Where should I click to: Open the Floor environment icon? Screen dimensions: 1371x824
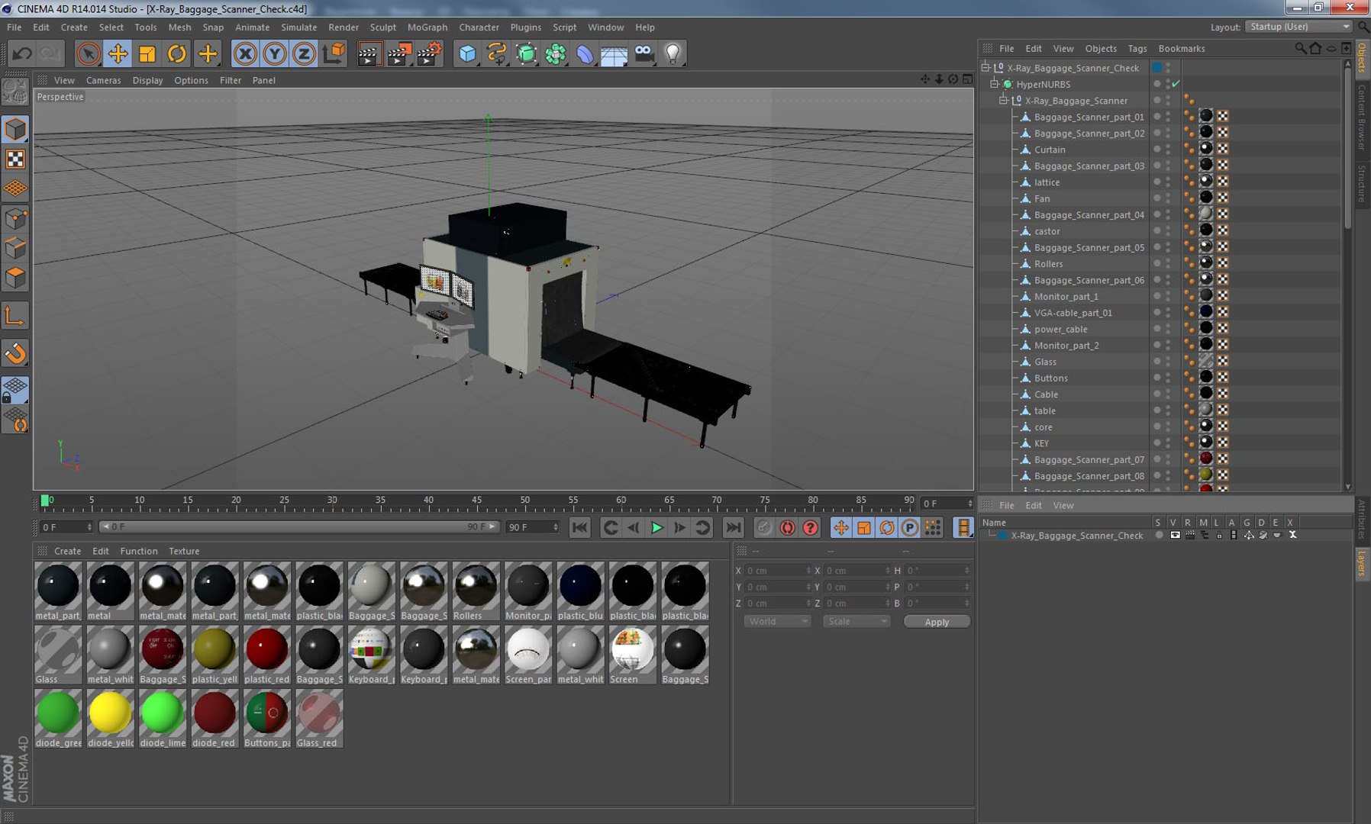(x=614, y=53)
